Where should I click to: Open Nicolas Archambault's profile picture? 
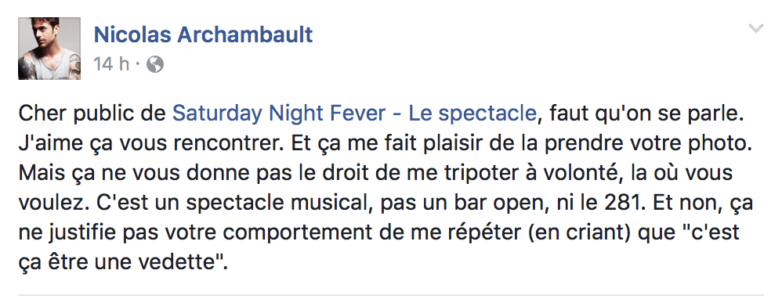pyautogui.click(x=49, y=49)
